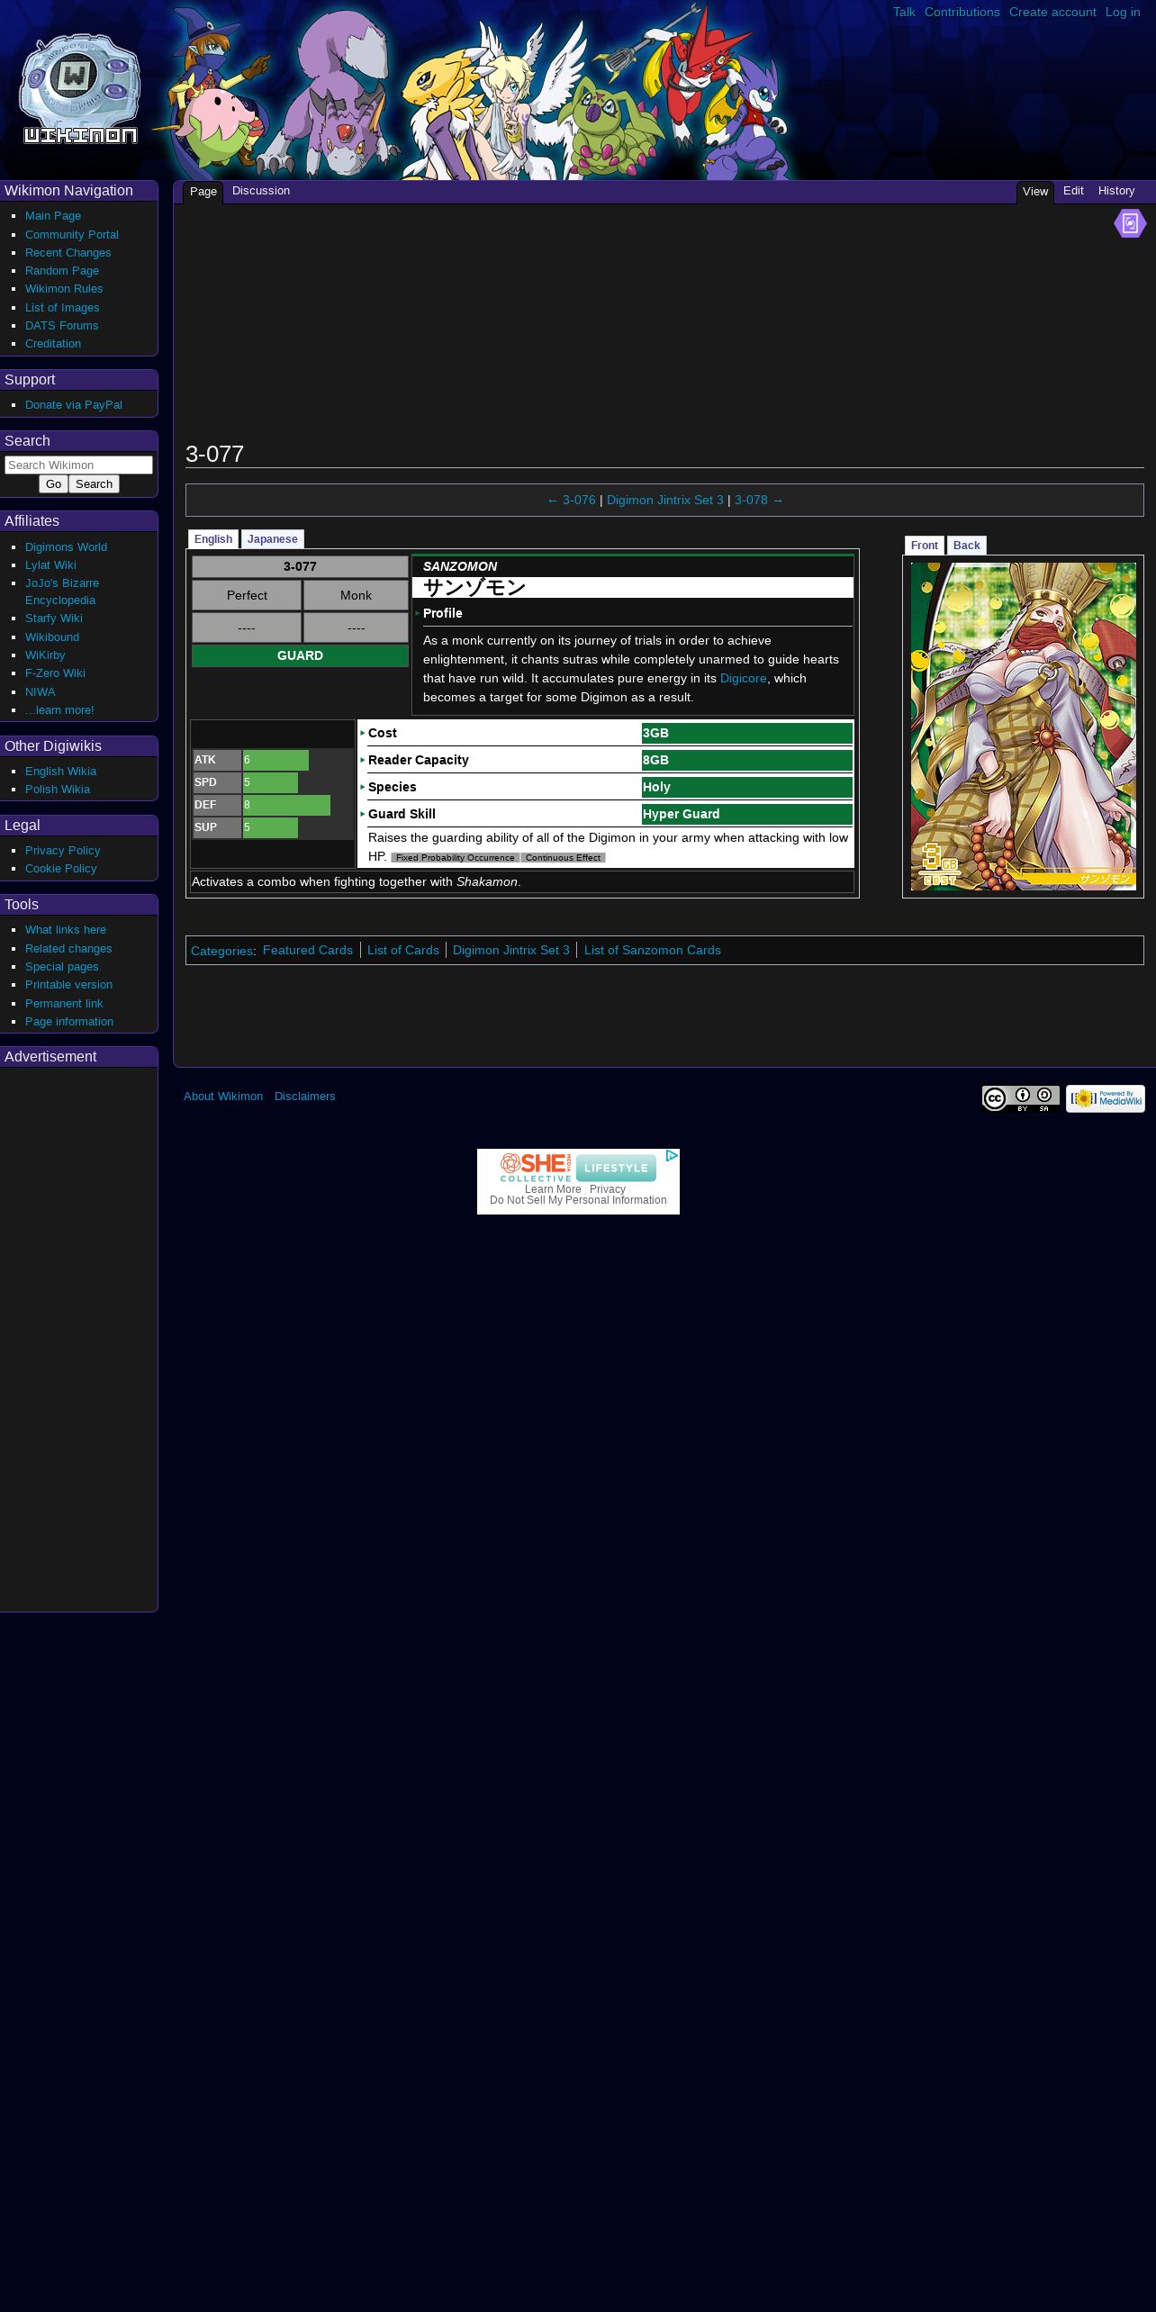Open List of Sanzomon Cards category
Viewport: 1156px width, 2312px height.
653,950
